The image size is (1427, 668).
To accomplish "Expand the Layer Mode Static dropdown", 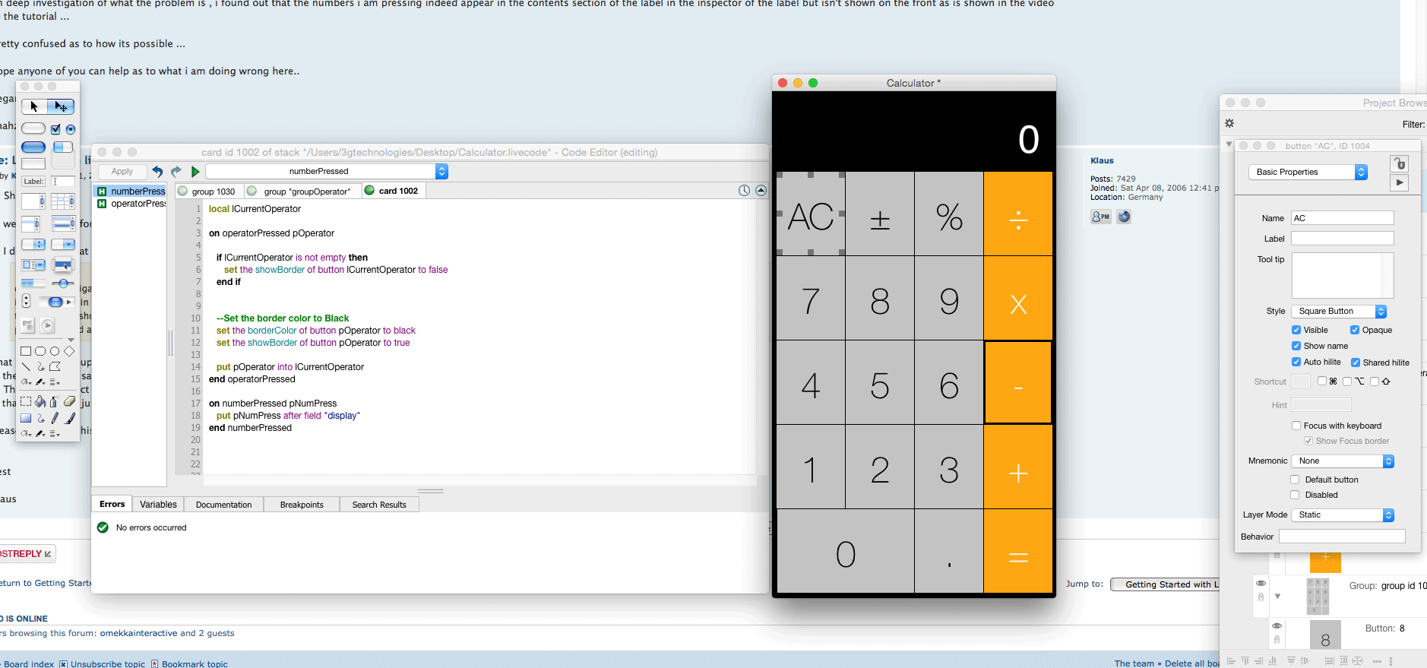I will (1343, 515).
